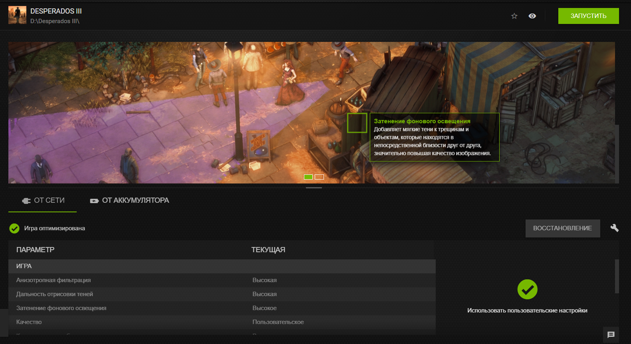
Task: Launch the game with the ЗАПУСТИТЬ button
Action: pyautogui.click(x=589, y=16)
